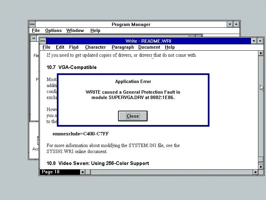Click the heading 10.8 Video Seven
The width and height of the screenshot is (266, 200).
tap(98, 163)
